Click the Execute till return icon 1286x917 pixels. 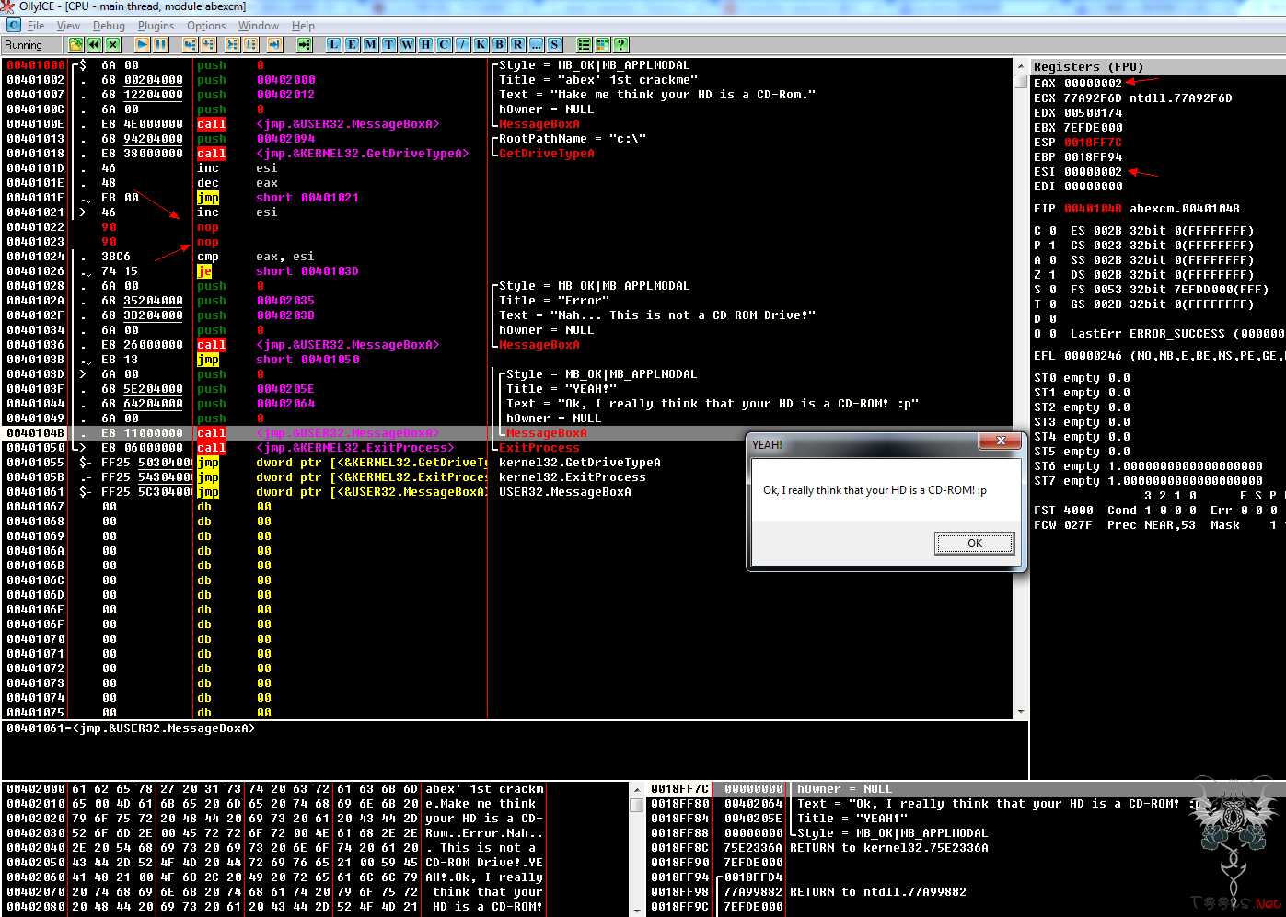[274, 44]
